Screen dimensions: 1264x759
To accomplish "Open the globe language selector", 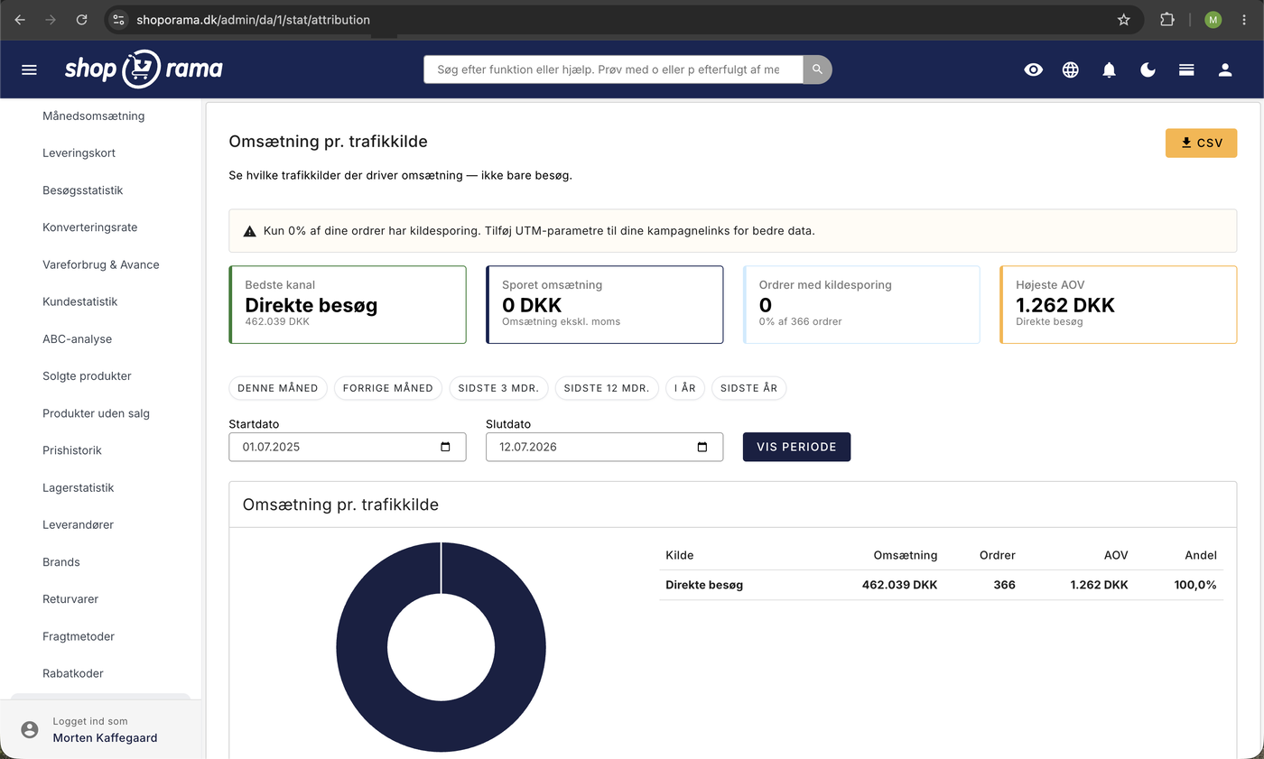I will pos(1071,69).
